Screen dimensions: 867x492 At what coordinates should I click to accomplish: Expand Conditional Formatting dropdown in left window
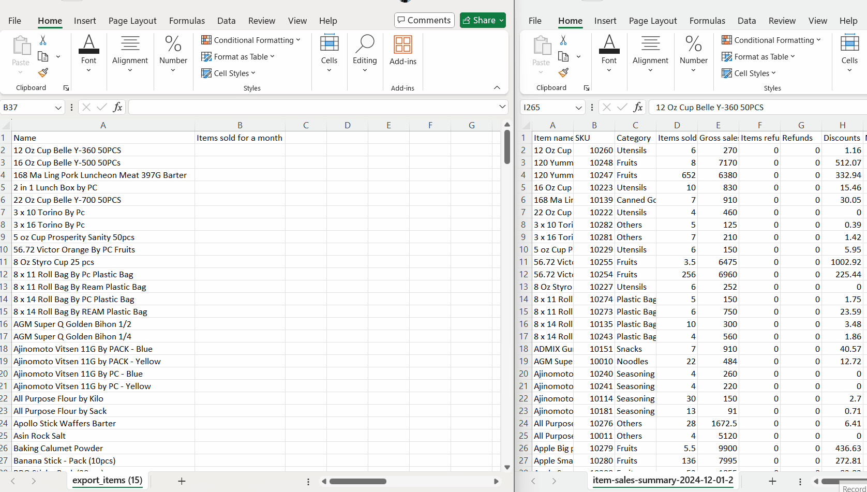[251, 40]
